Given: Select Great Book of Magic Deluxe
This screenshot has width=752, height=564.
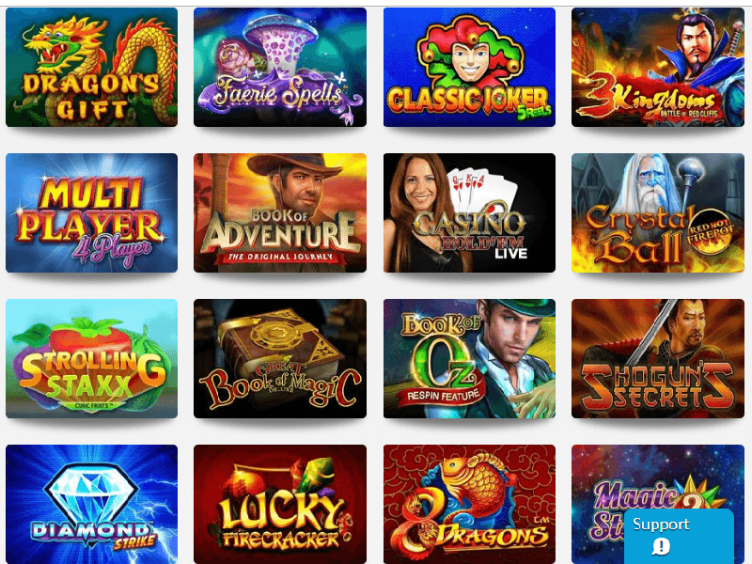Looking at the screenshot, I should [x=280, y=359].
